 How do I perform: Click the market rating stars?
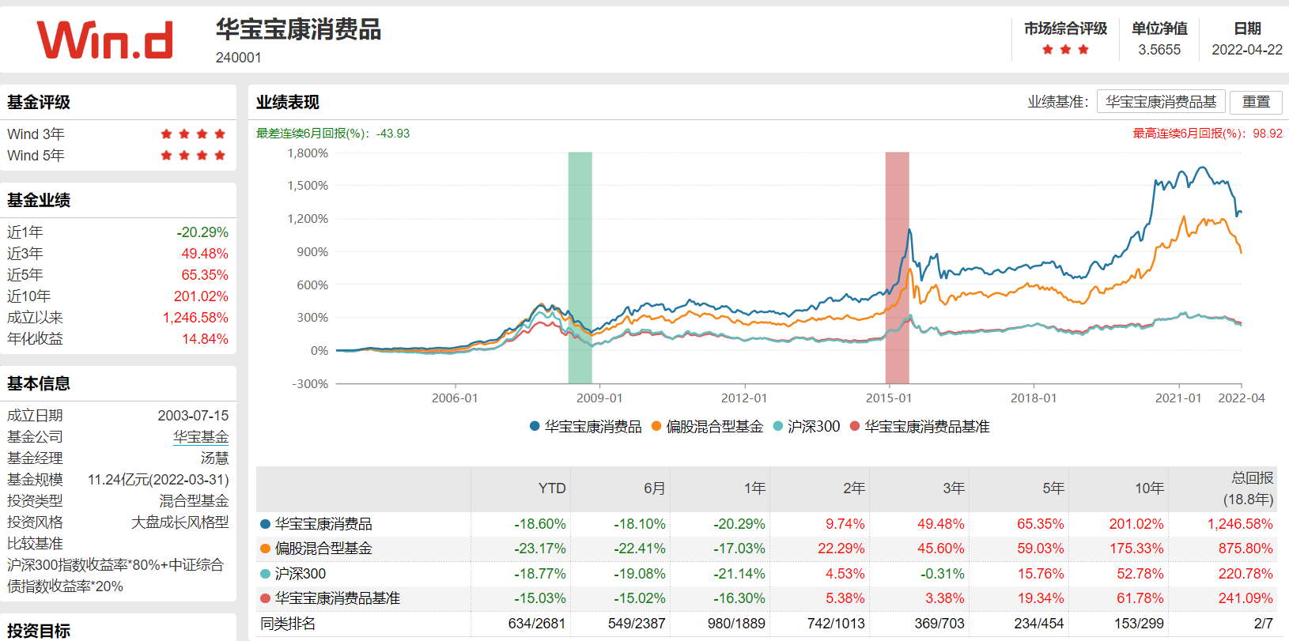1065,50
